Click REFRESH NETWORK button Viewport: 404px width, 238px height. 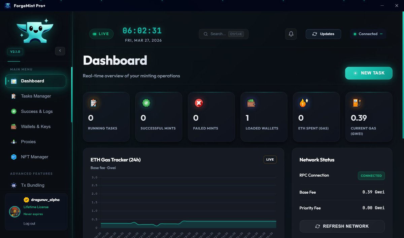342,226
